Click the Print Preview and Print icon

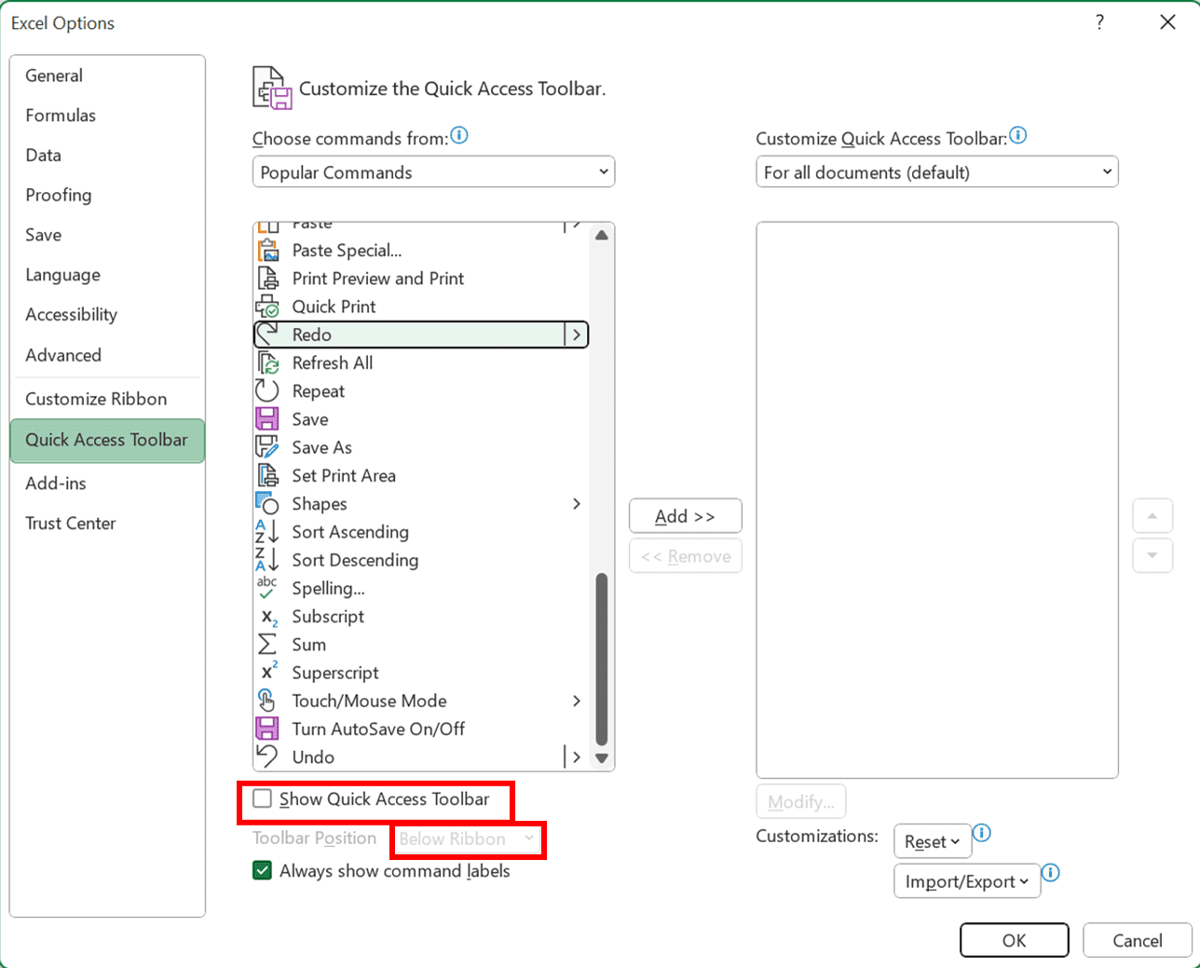coord(267,279)
